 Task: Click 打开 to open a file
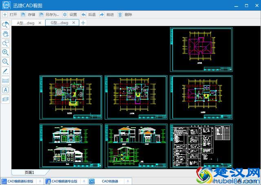[x=10, y=15]
